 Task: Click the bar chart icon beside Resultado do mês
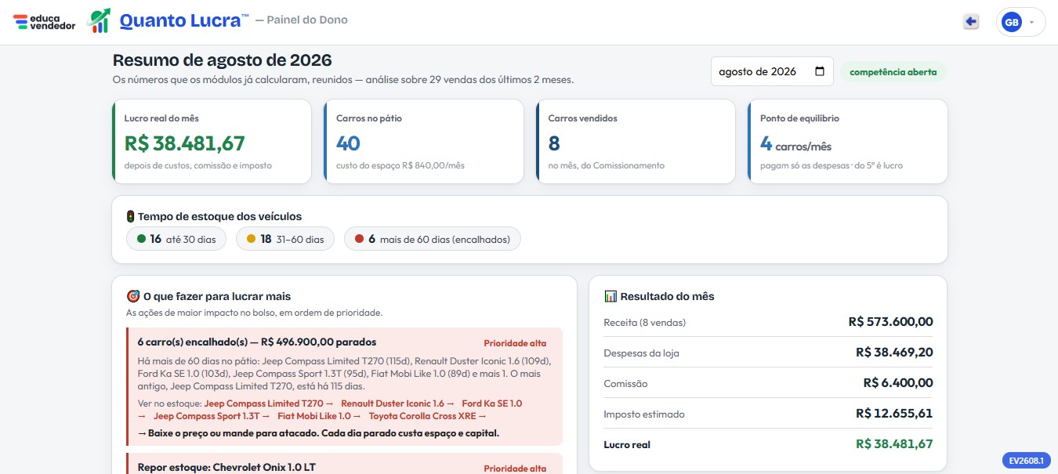pyautogui.click(x=611, y=296)
